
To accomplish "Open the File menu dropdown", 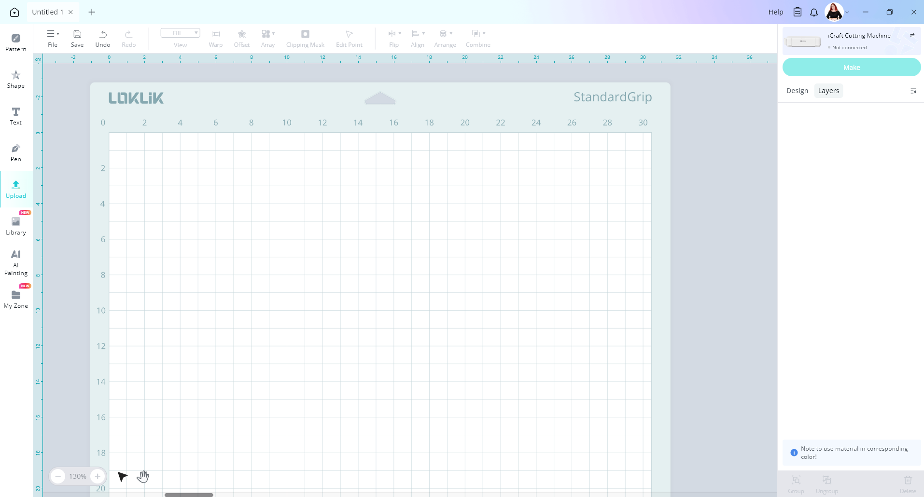I will [x=53, y=38].
